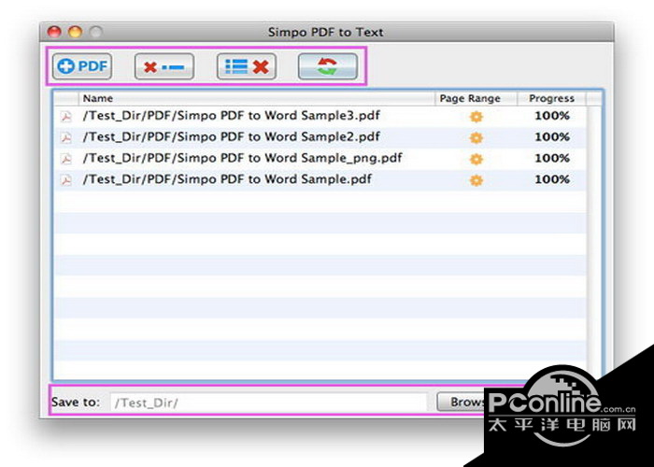Start conversion with the red-green arrows button
The image size is (654, 467).
coord(328,66)
